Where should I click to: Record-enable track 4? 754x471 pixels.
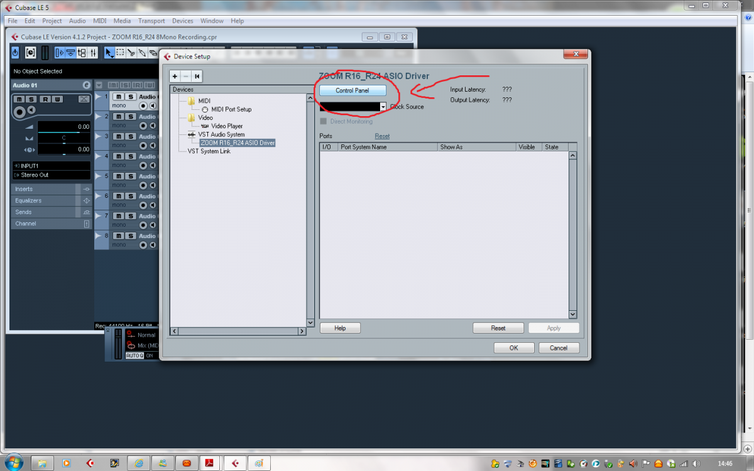coord(144,165)
